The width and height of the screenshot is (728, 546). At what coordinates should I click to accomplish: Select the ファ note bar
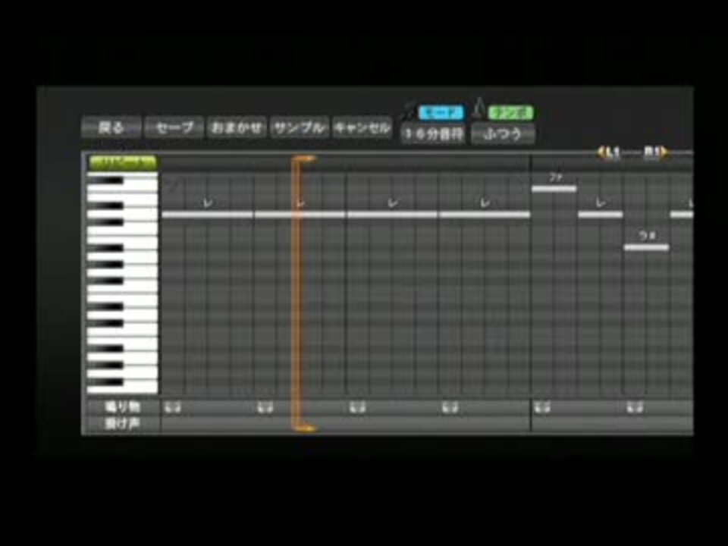(x=554, y=189)
